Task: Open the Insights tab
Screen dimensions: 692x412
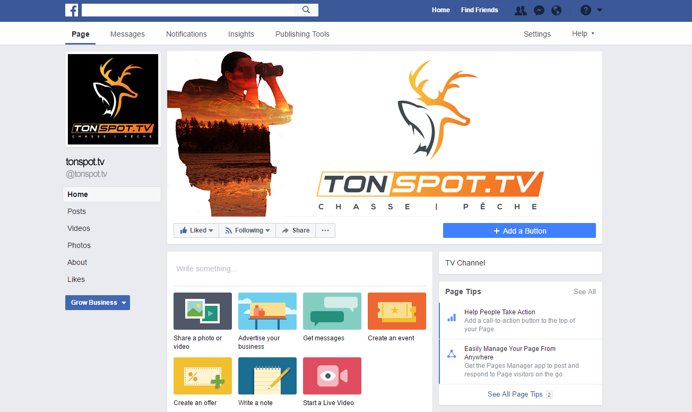Action: coord(241,34)
